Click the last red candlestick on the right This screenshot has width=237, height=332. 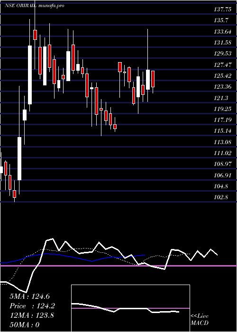[153, 79]
